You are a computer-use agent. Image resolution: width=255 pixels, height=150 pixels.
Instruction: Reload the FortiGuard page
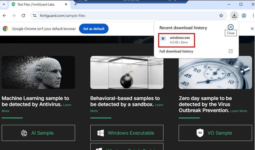[x=23, y=16]
